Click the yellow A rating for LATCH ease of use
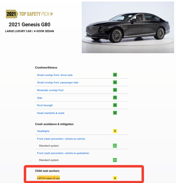This screenshot has width=176, height=183. click(x=115, y=178)
